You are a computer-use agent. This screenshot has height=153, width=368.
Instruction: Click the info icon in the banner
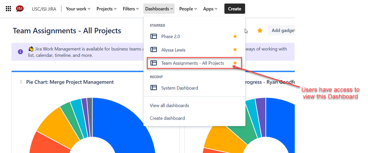20,52
